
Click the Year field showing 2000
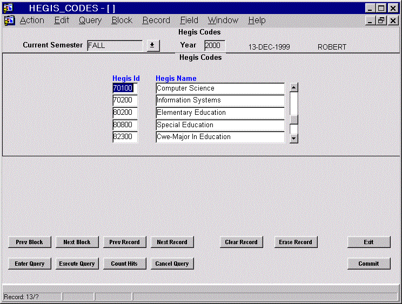(x=215, y=46)
